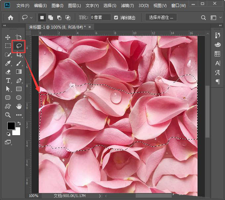
Task: Open the 编辑(E) menu
Action: pyautogui.click(x=40, y=6)
